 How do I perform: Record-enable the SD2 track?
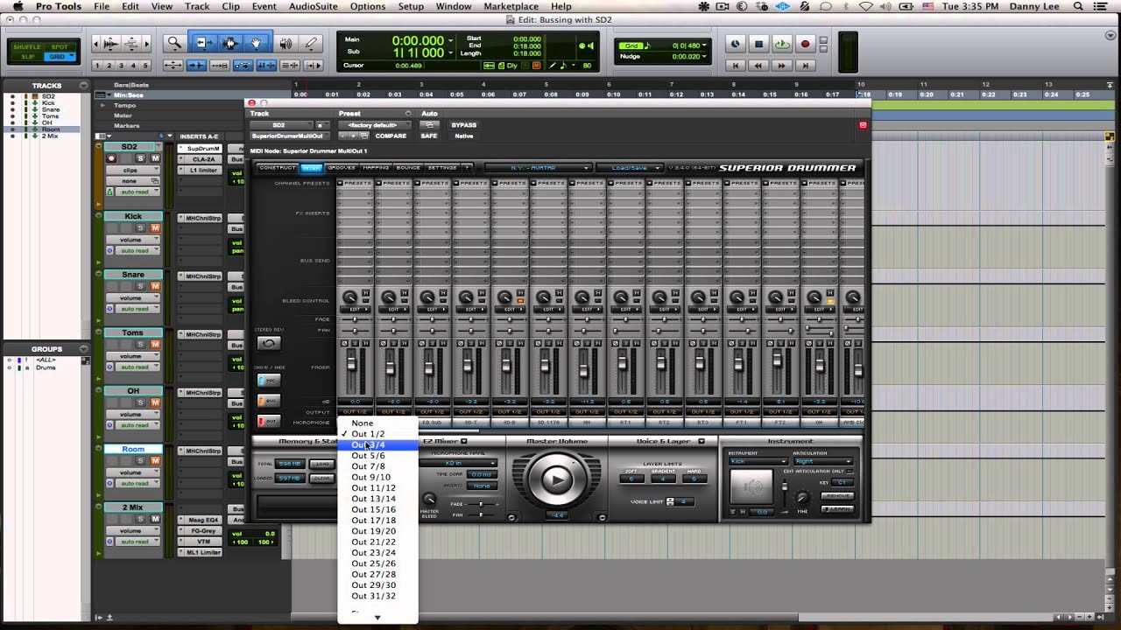[111, 158]
